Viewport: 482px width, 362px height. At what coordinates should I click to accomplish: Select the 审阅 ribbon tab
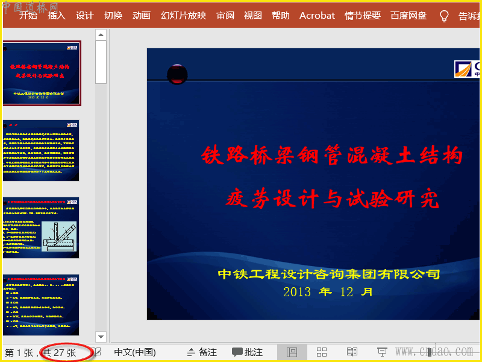pyautogui.click(x=225, y=16)
